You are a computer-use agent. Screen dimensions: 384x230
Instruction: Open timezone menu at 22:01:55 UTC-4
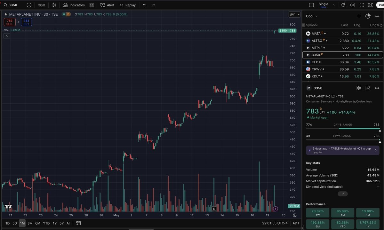275,223
